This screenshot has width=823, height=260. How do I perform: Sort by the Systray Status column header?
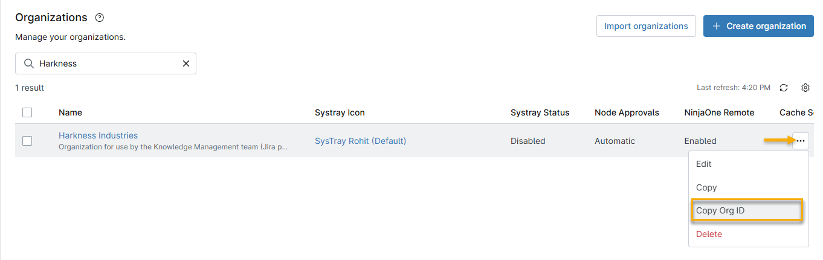pyautogui.click(x=540, y=112)
